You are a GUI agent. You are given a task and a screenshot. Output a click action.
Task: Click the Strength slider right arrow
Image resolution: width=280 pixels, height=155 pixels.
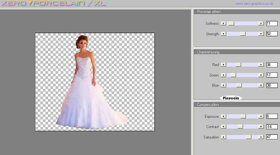(x=261, y=34)
